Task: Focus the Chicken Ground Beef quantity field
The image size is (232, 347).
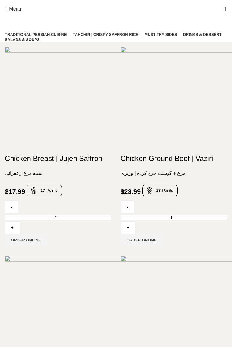Action: point(174,218)
